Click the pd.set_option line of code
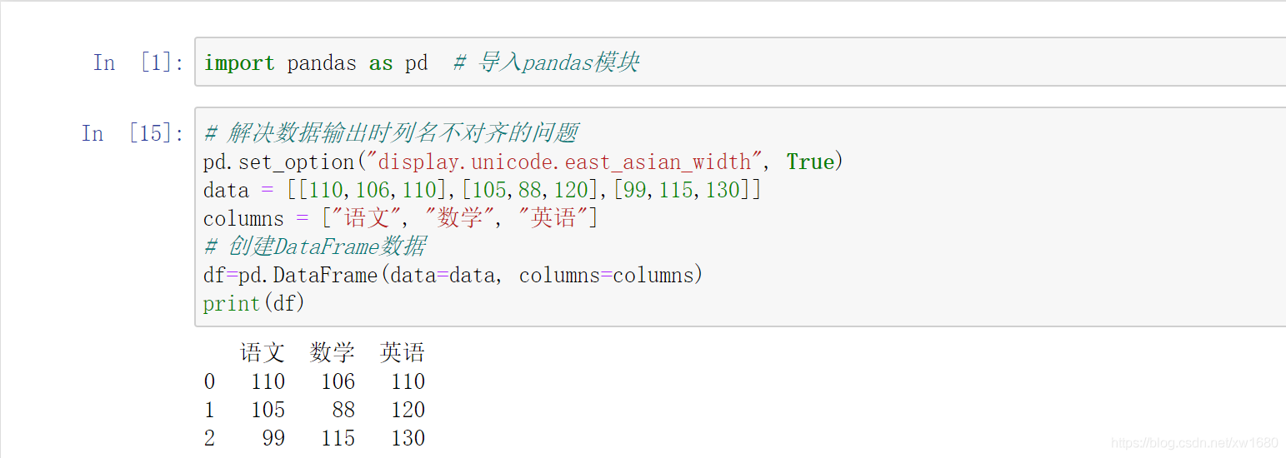 coord(523,162)
